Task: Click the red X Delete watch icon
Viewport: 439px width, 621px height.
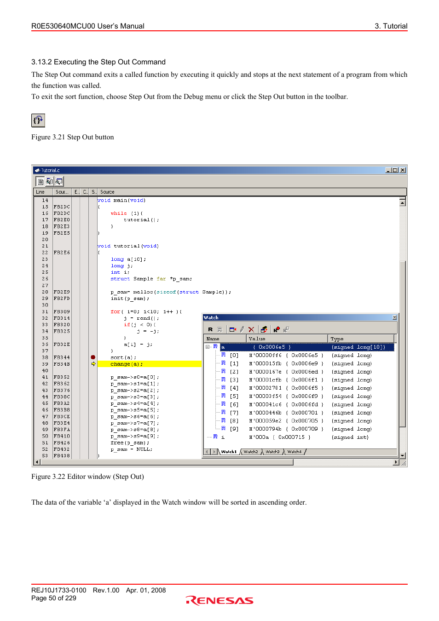Action: [251, 329]
